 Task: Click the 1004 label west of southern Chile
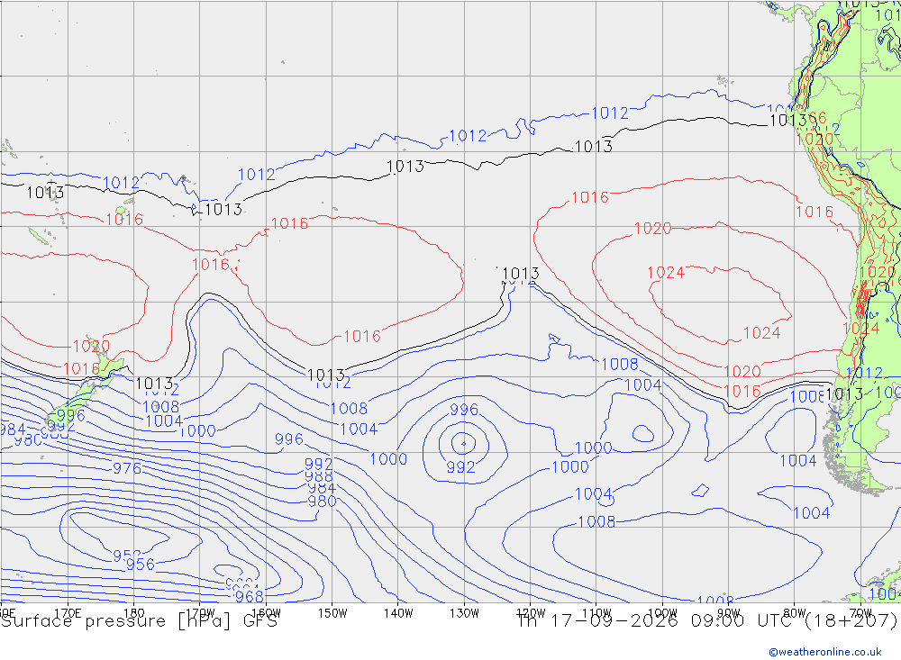(x=797, y=461)
